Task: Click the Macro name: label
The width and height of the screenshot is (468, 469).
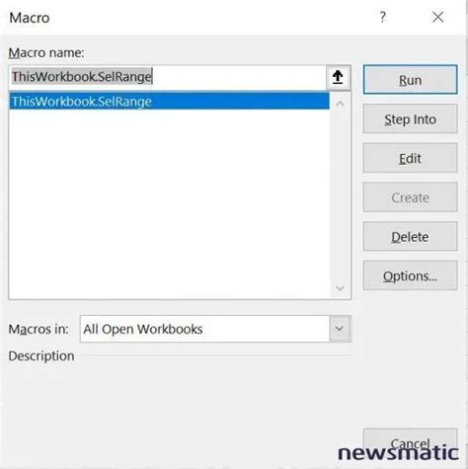Action: [x=46, y=52]
